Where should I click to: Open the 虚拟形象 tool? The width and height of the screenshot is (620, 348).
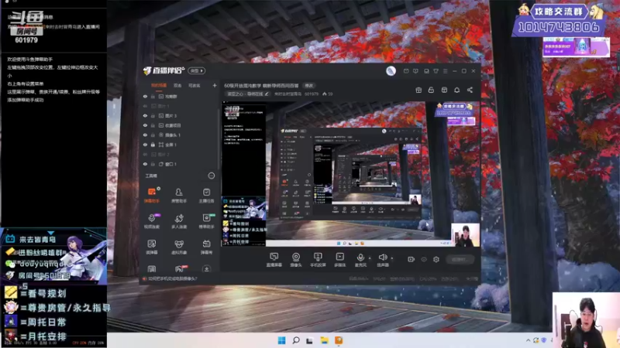coord(179,247)
